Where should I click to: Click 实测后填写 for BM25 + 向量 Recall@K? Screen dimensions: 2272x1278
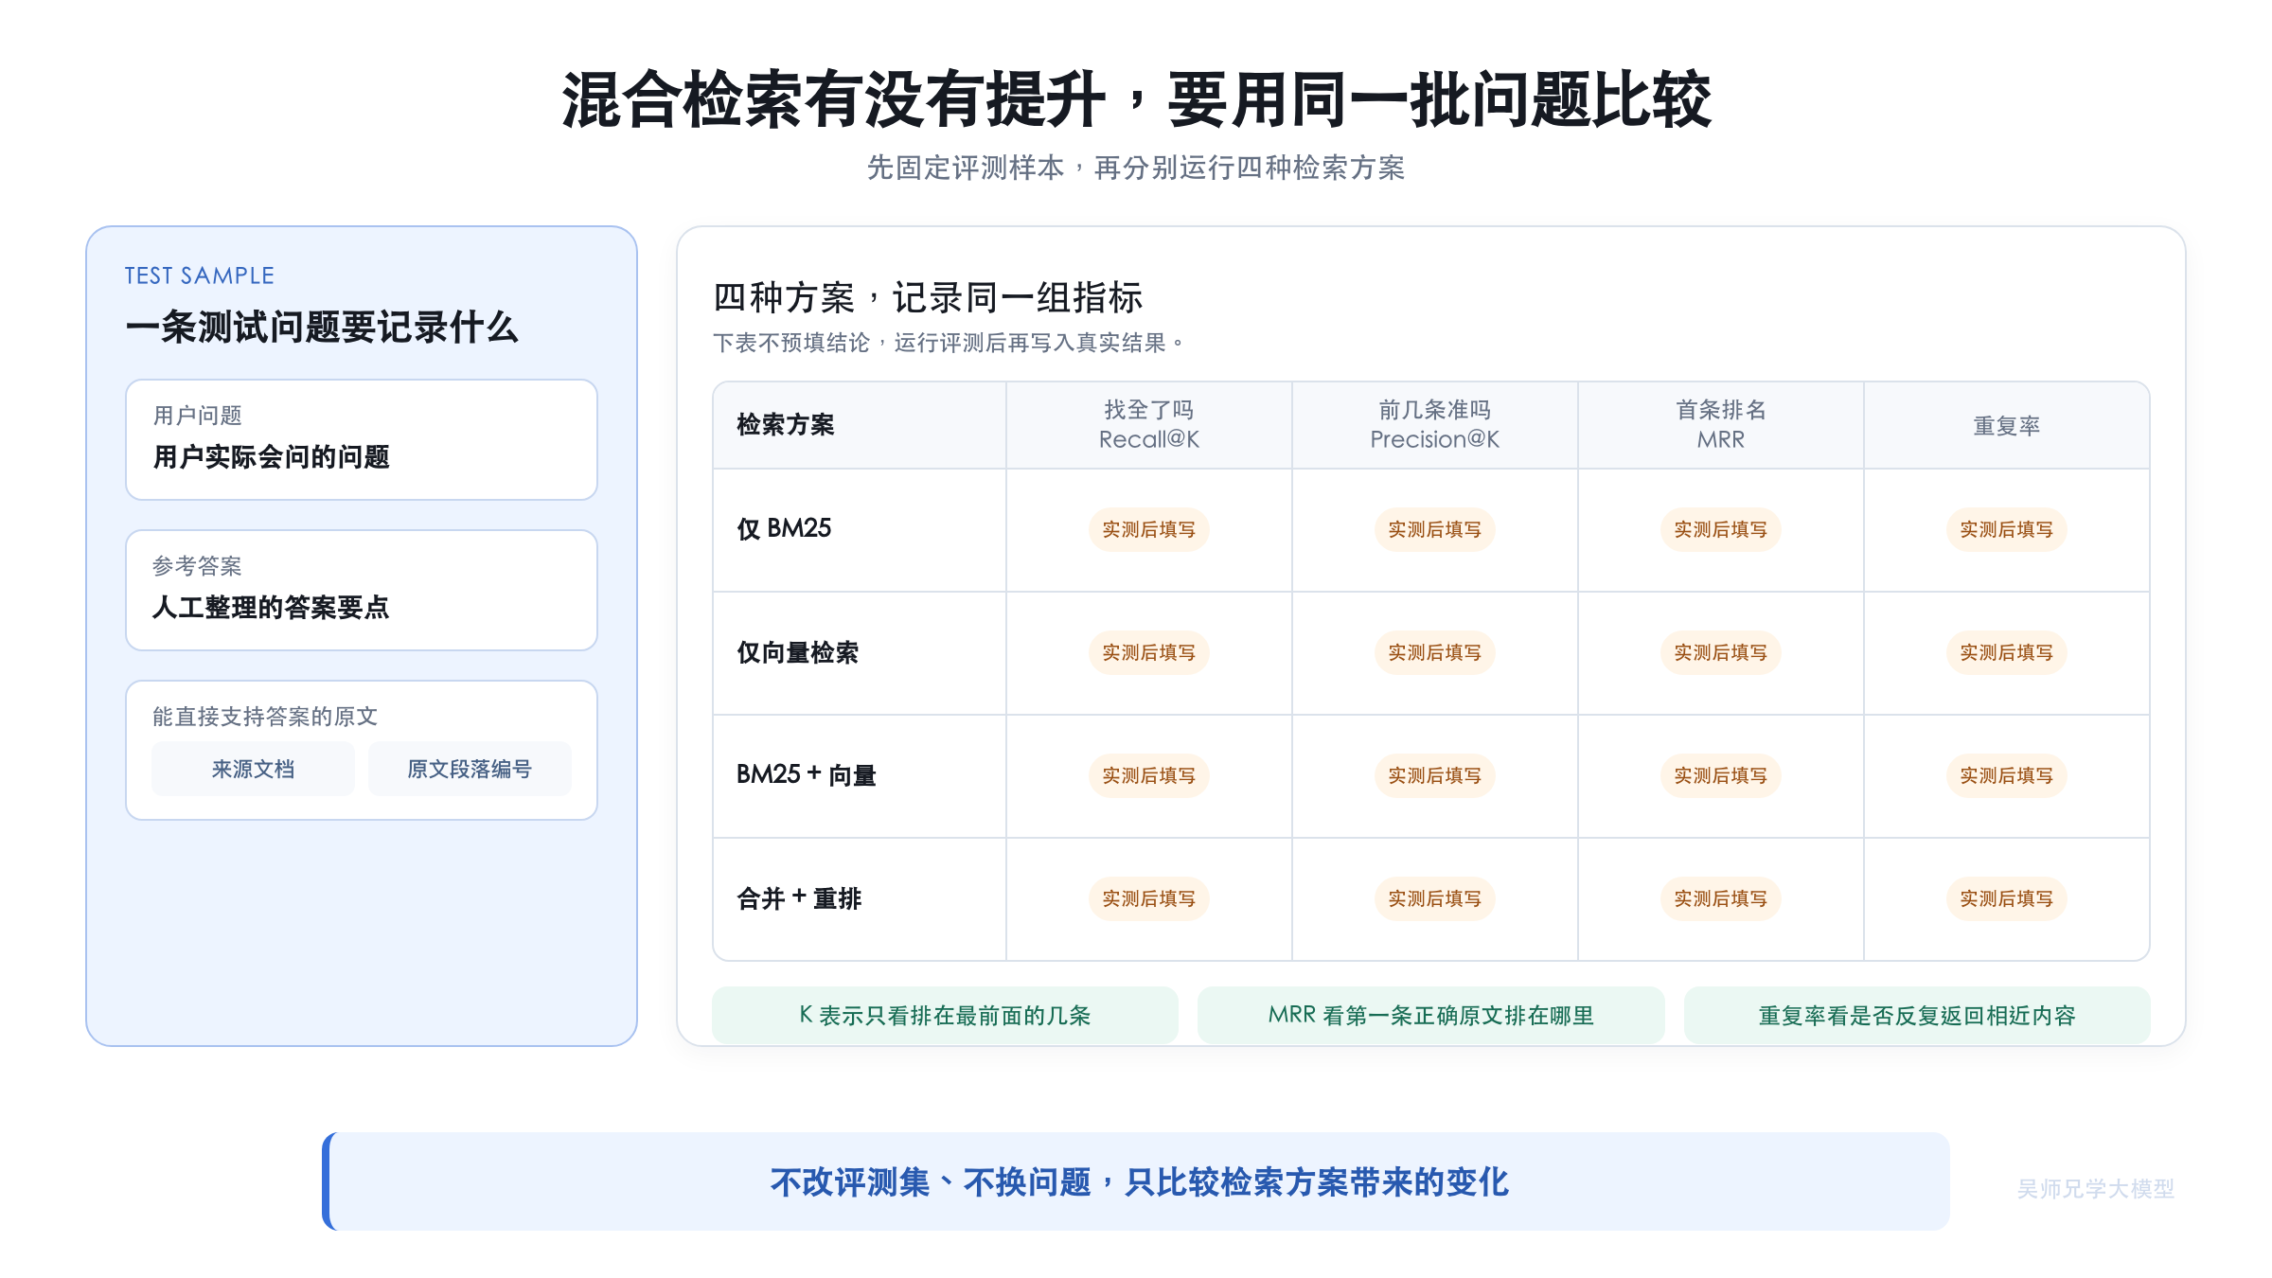(x=1148, y=775)
